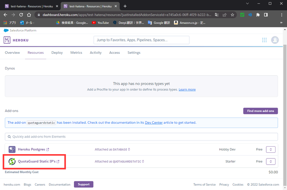Image resolution: width=287 pixels, height=190 pixels.
Task: Open the Chrome three-dot menu
Action: coord(282,15)
